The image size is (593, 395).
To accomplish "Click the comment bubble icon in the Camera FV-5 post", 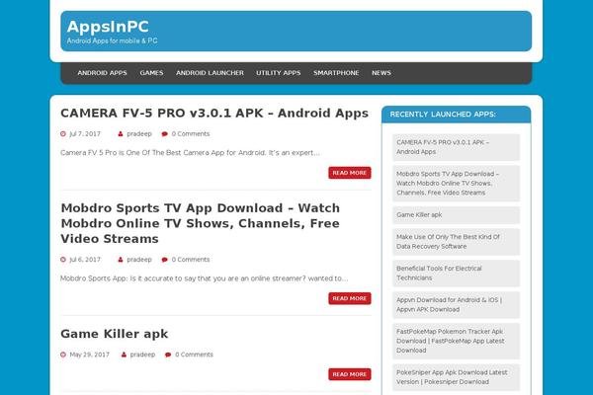I will click(164, 134).
